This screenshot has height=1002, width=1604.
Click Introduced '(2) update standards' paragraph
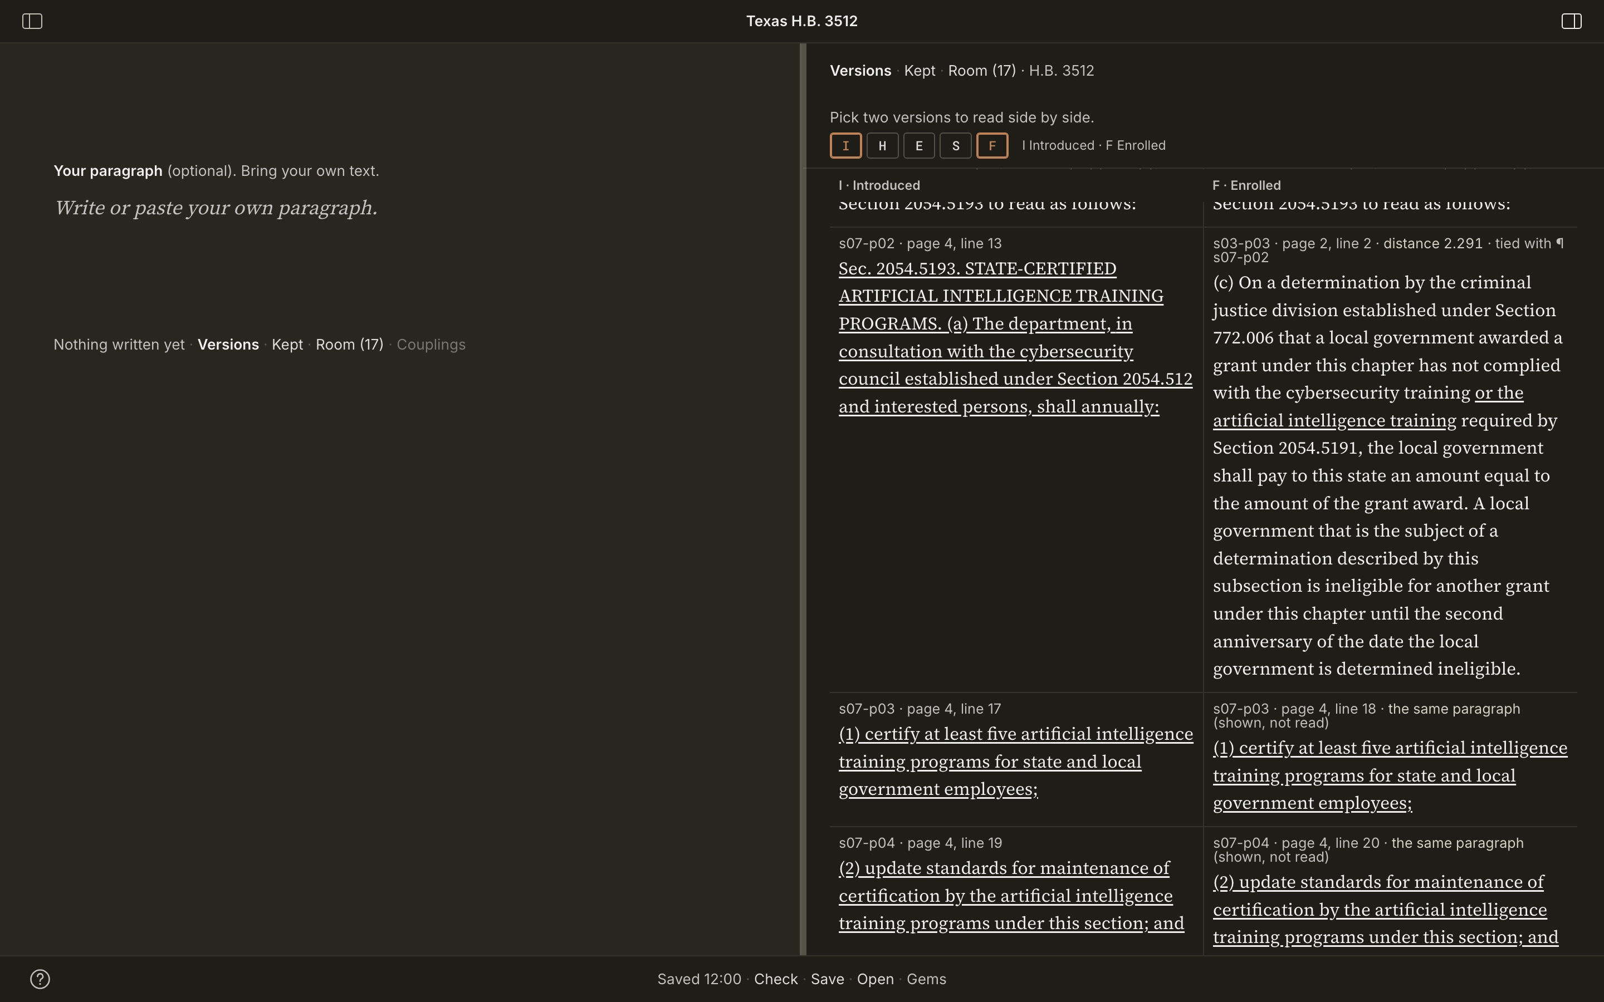click(x=1011, y=895)
